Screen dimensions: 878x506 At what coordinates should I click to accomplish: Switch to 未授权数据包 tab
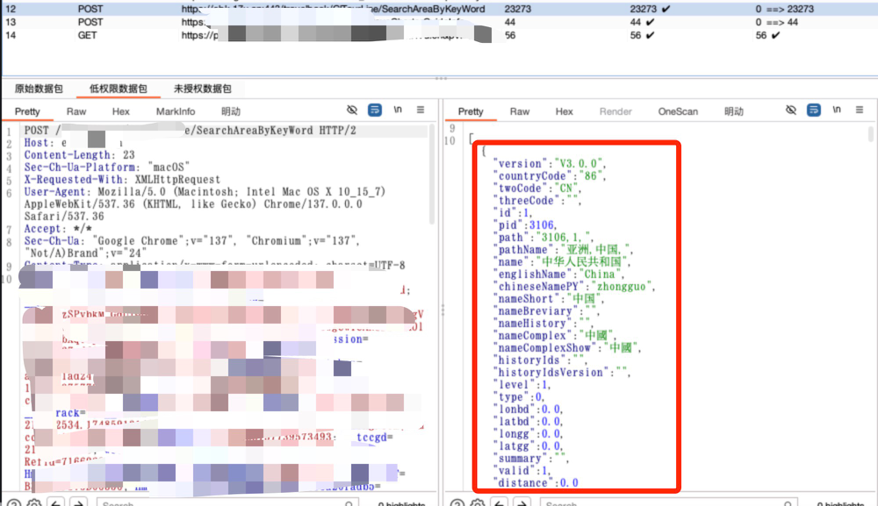pos(202,89)
